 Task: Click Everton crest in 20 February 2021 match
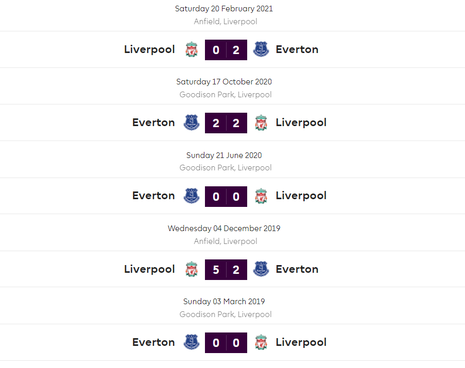pyautogui.click(x=261, y=49)
